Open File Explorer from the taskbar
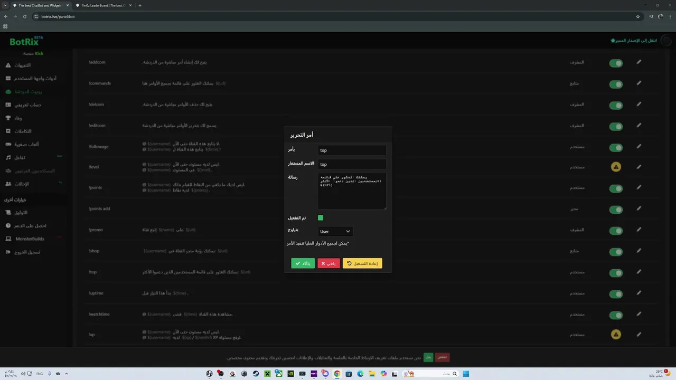Screen dimensions: 676x380 point(372,374)
